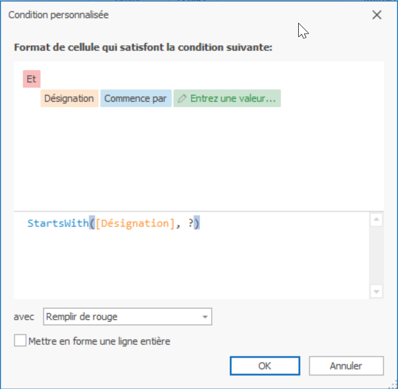
Task: Confirm the condition with OK
Action: pos(265,366)
